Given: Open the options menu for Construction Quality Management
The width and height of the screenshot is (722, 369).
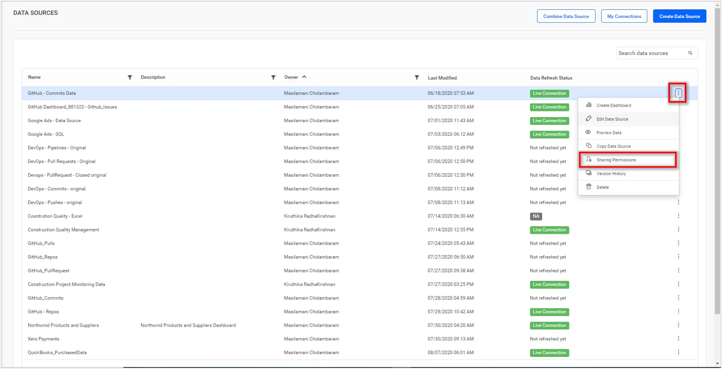Looking at the screenshot, I should (x=678, y=230).
